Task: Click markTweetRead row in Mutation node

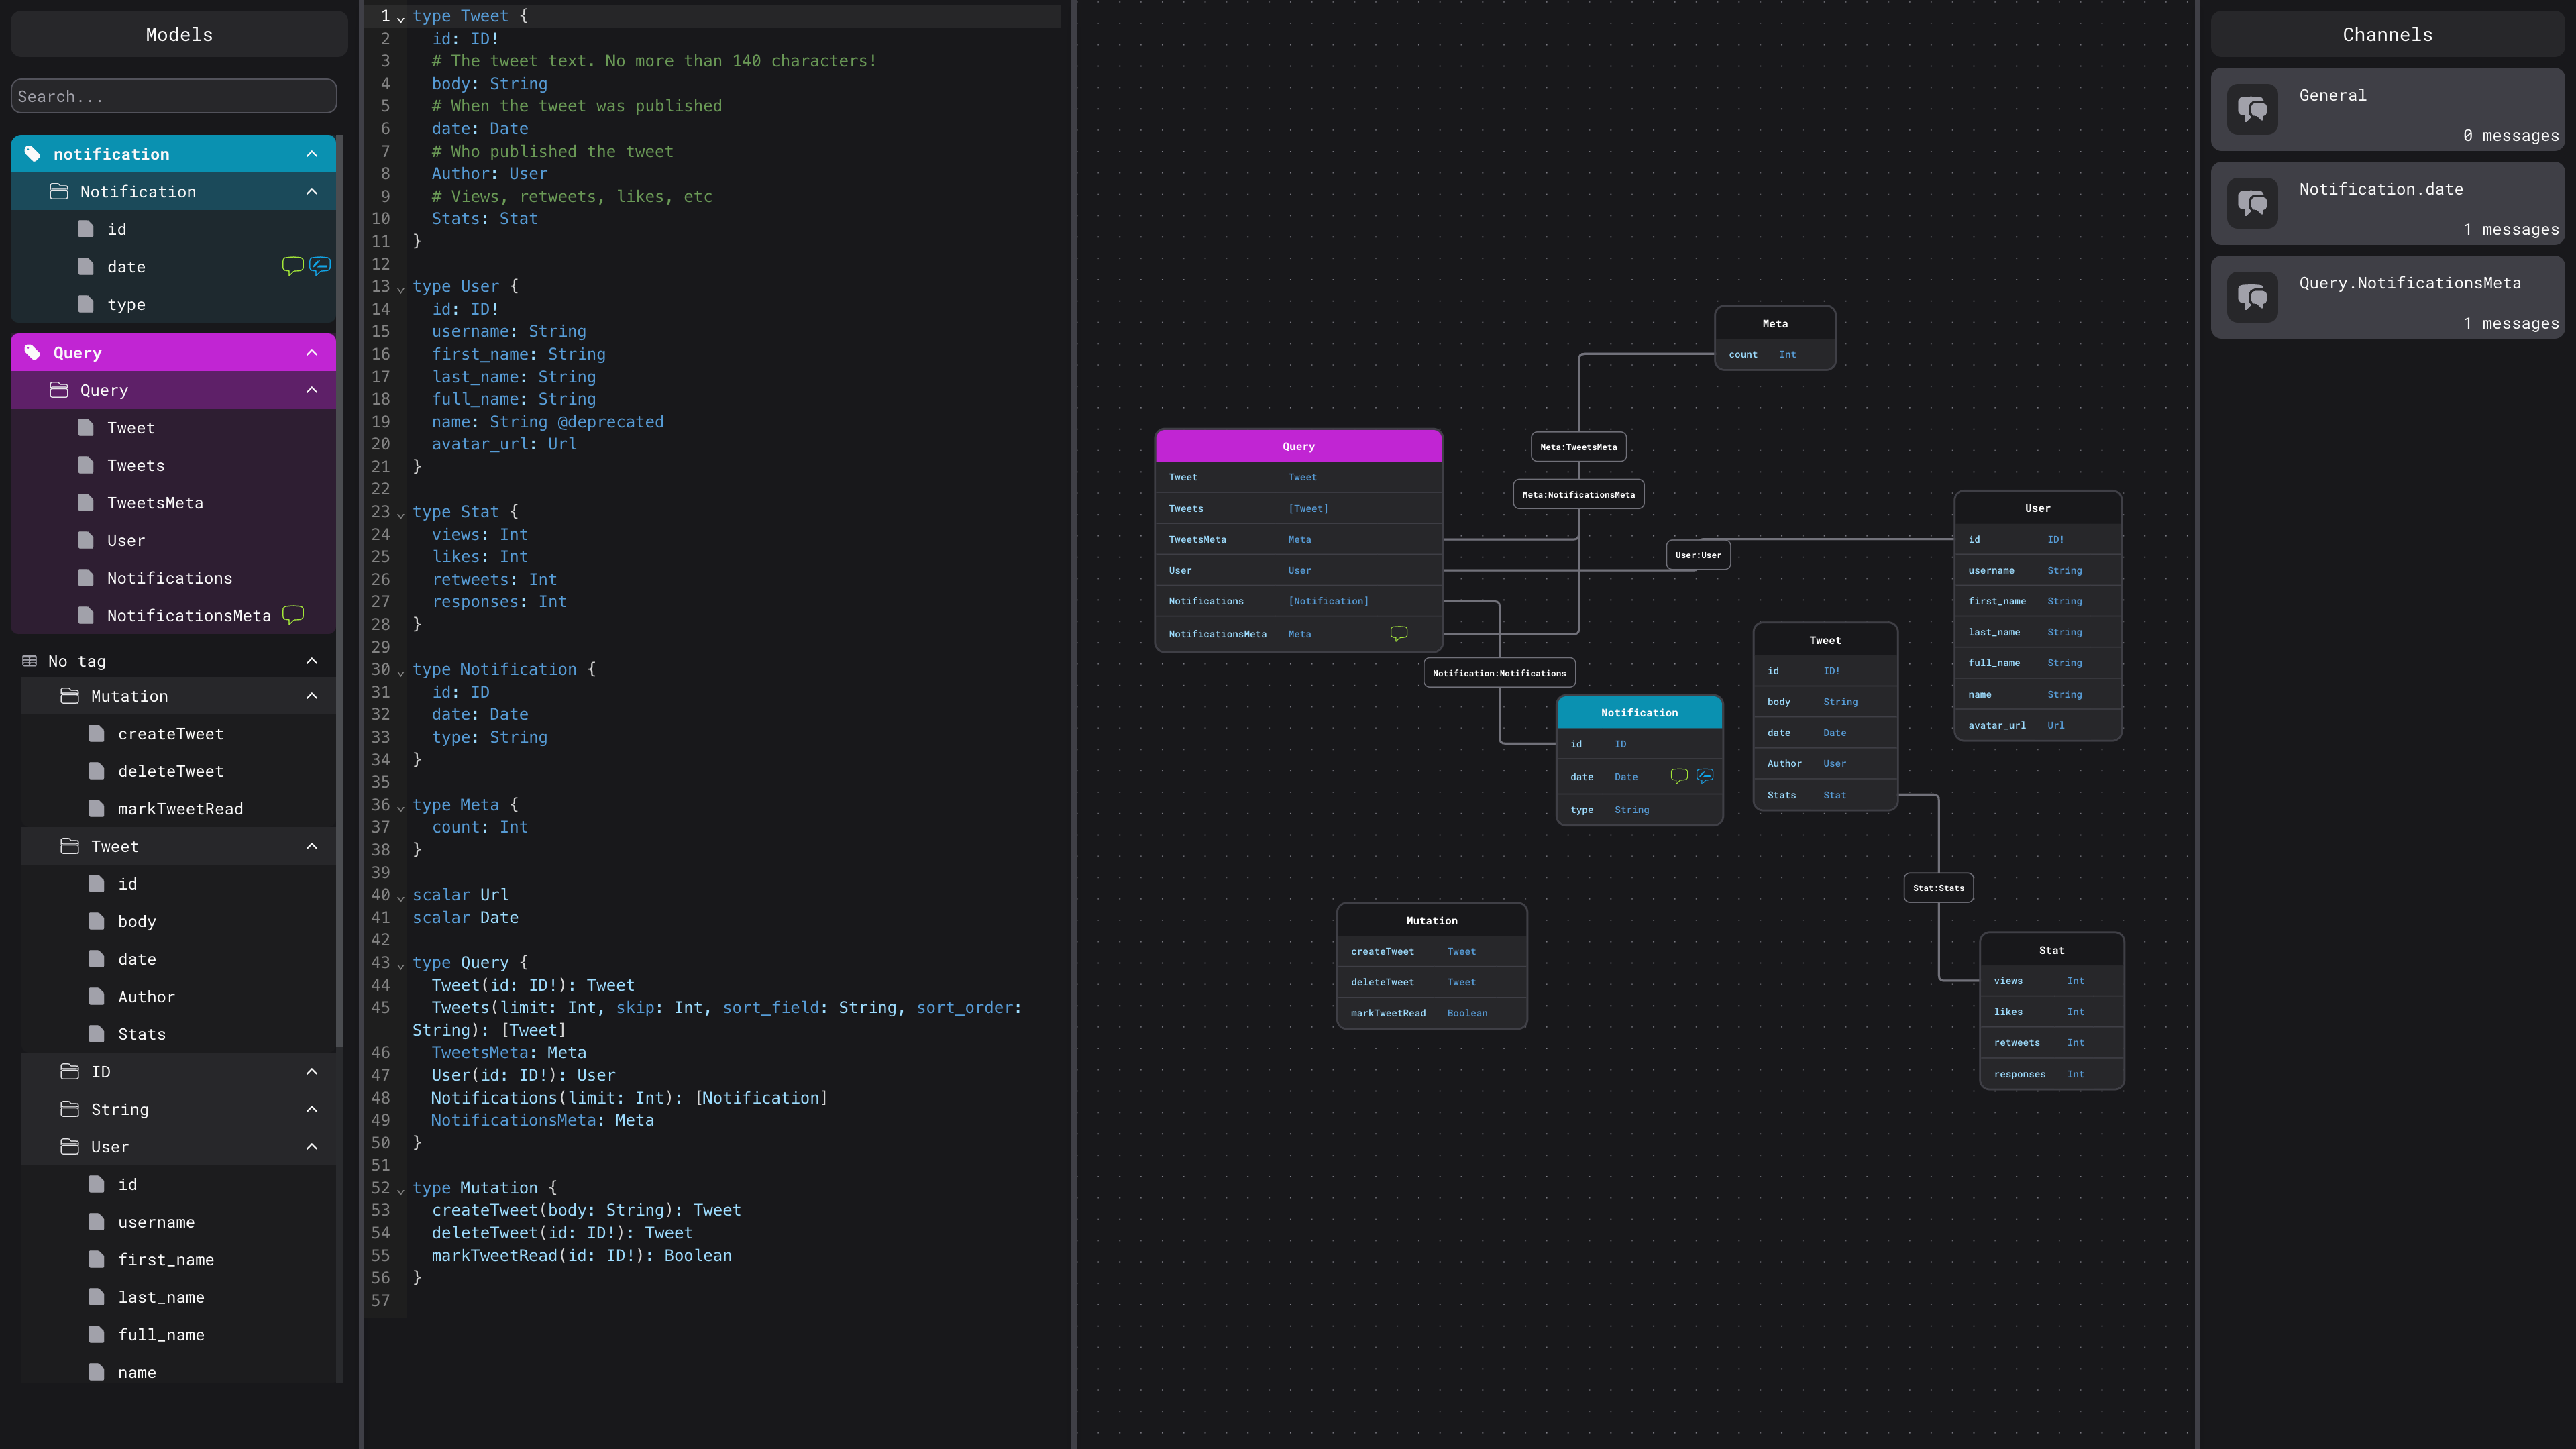Action: (x=1431, y=1013)
